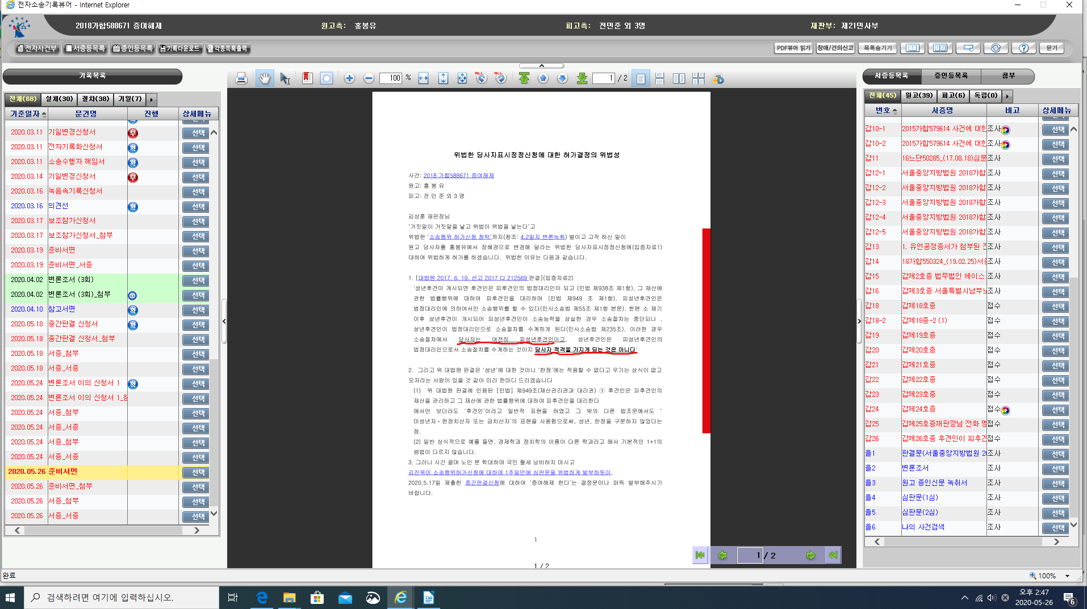Open the browser zoom level dropdown

click(1068, 576)
